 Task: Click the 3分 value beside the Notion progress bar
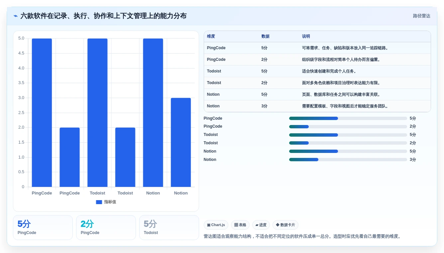tap(413, 160)
